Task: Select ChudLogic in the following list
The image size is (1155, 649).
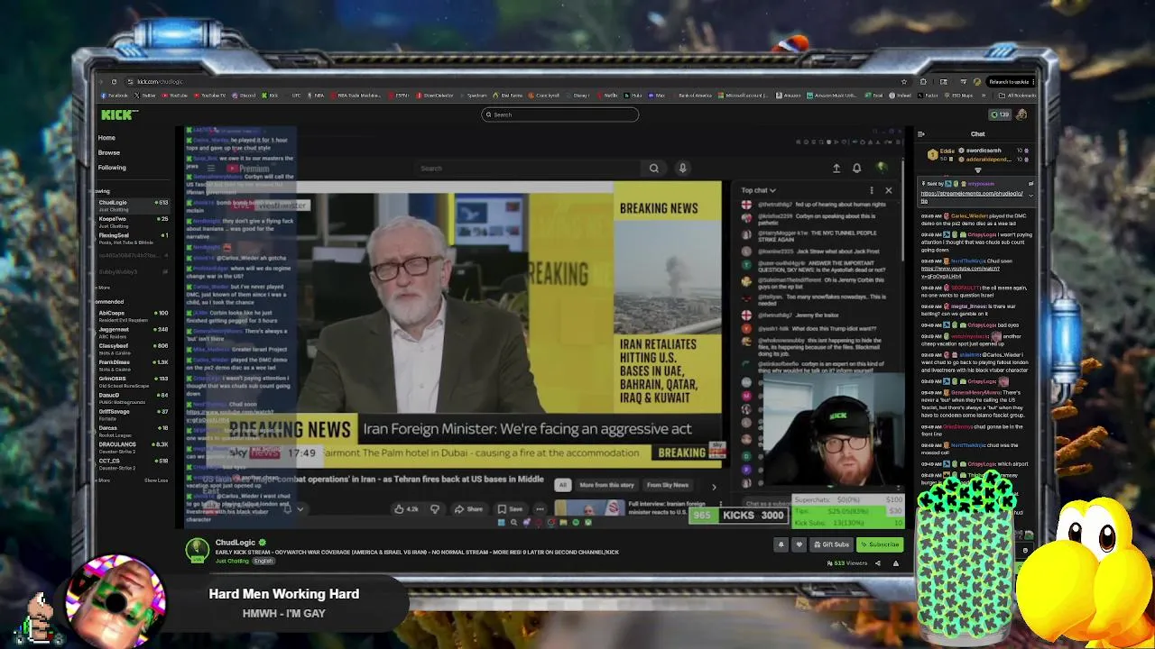Action: [133, 205]
